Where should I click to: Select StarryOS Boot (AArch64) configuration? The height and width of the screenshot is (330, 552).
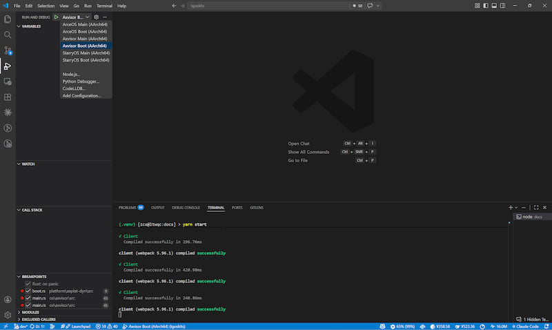click(x=86, y=60)
